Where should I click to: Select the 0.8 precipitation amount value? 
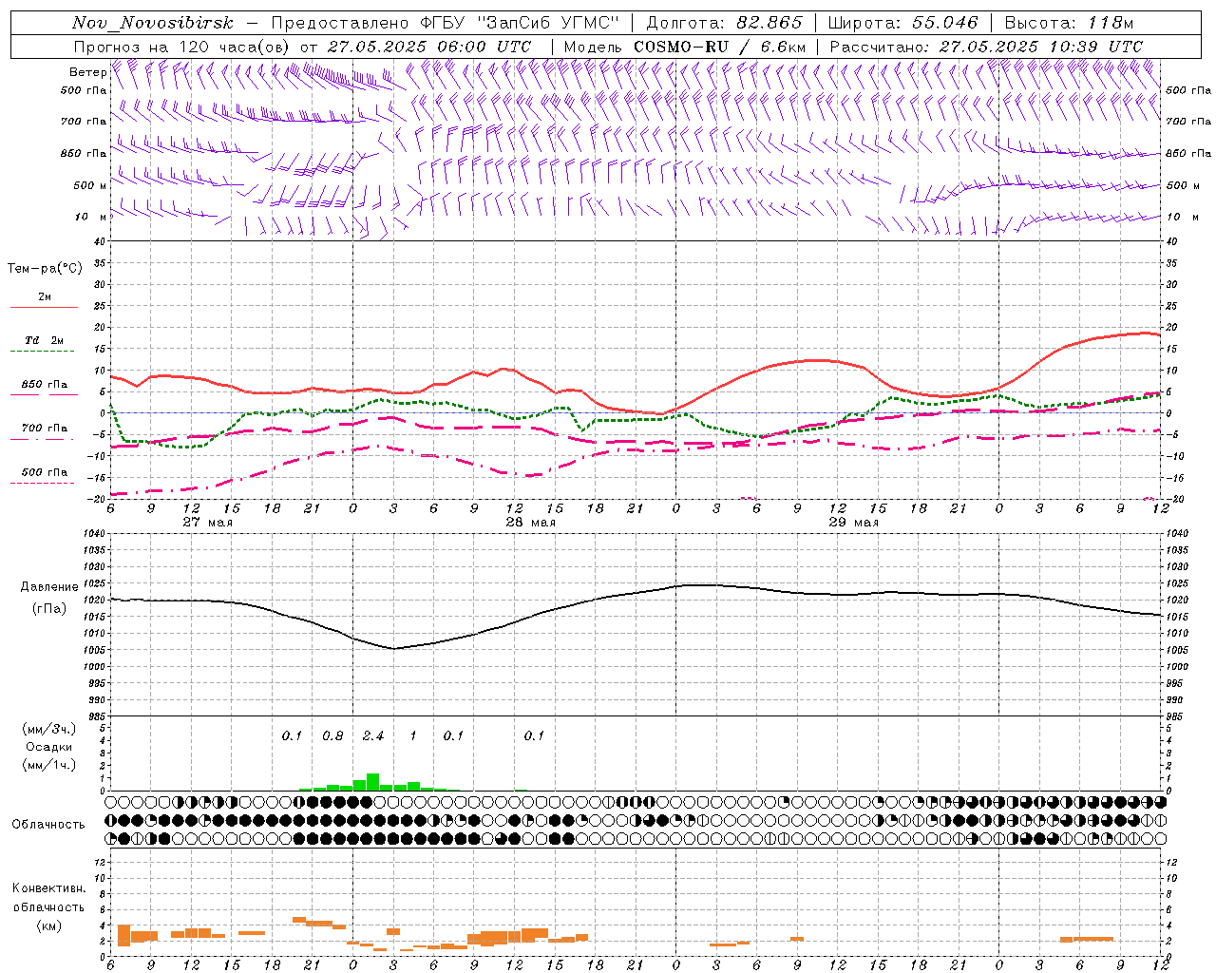tap(332, 735)
